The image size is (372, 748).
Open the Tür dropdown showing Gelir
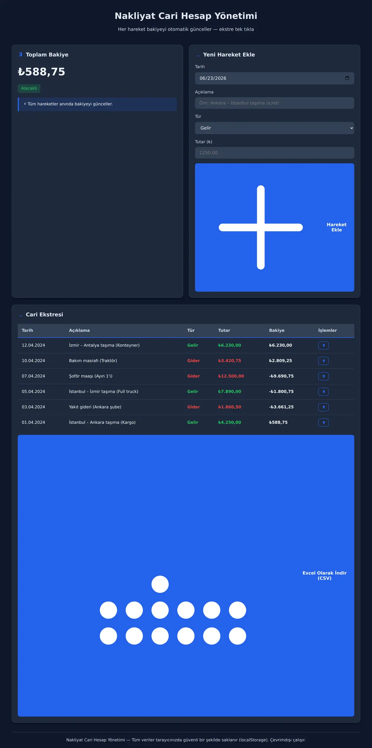tap(274, 128)
